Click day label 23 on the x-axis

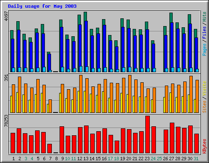[147, 159]
